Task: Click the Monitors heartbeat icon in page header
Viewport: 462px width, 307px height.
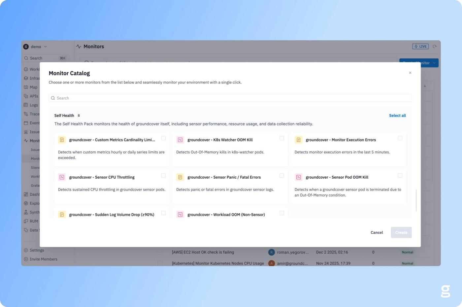Action: coord(79,46)
